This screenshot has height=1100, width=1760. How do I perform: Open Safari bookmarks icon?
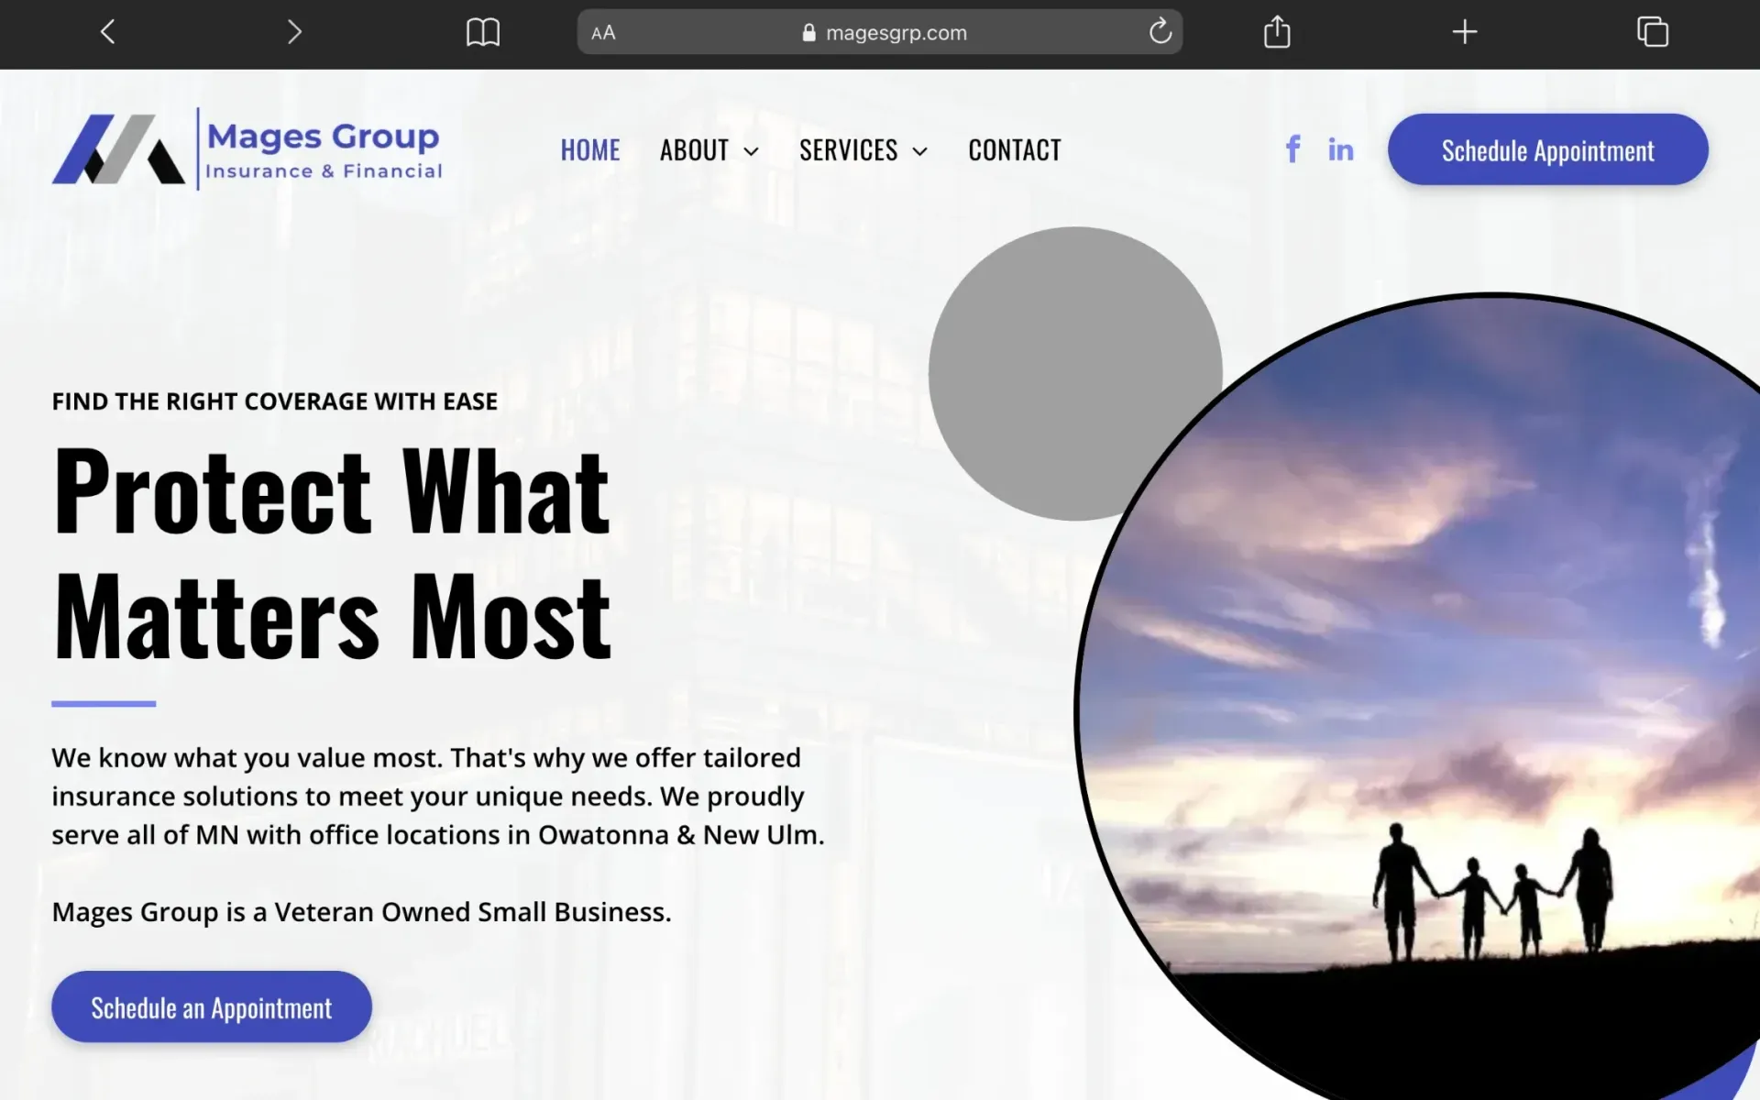pos(484,31)
